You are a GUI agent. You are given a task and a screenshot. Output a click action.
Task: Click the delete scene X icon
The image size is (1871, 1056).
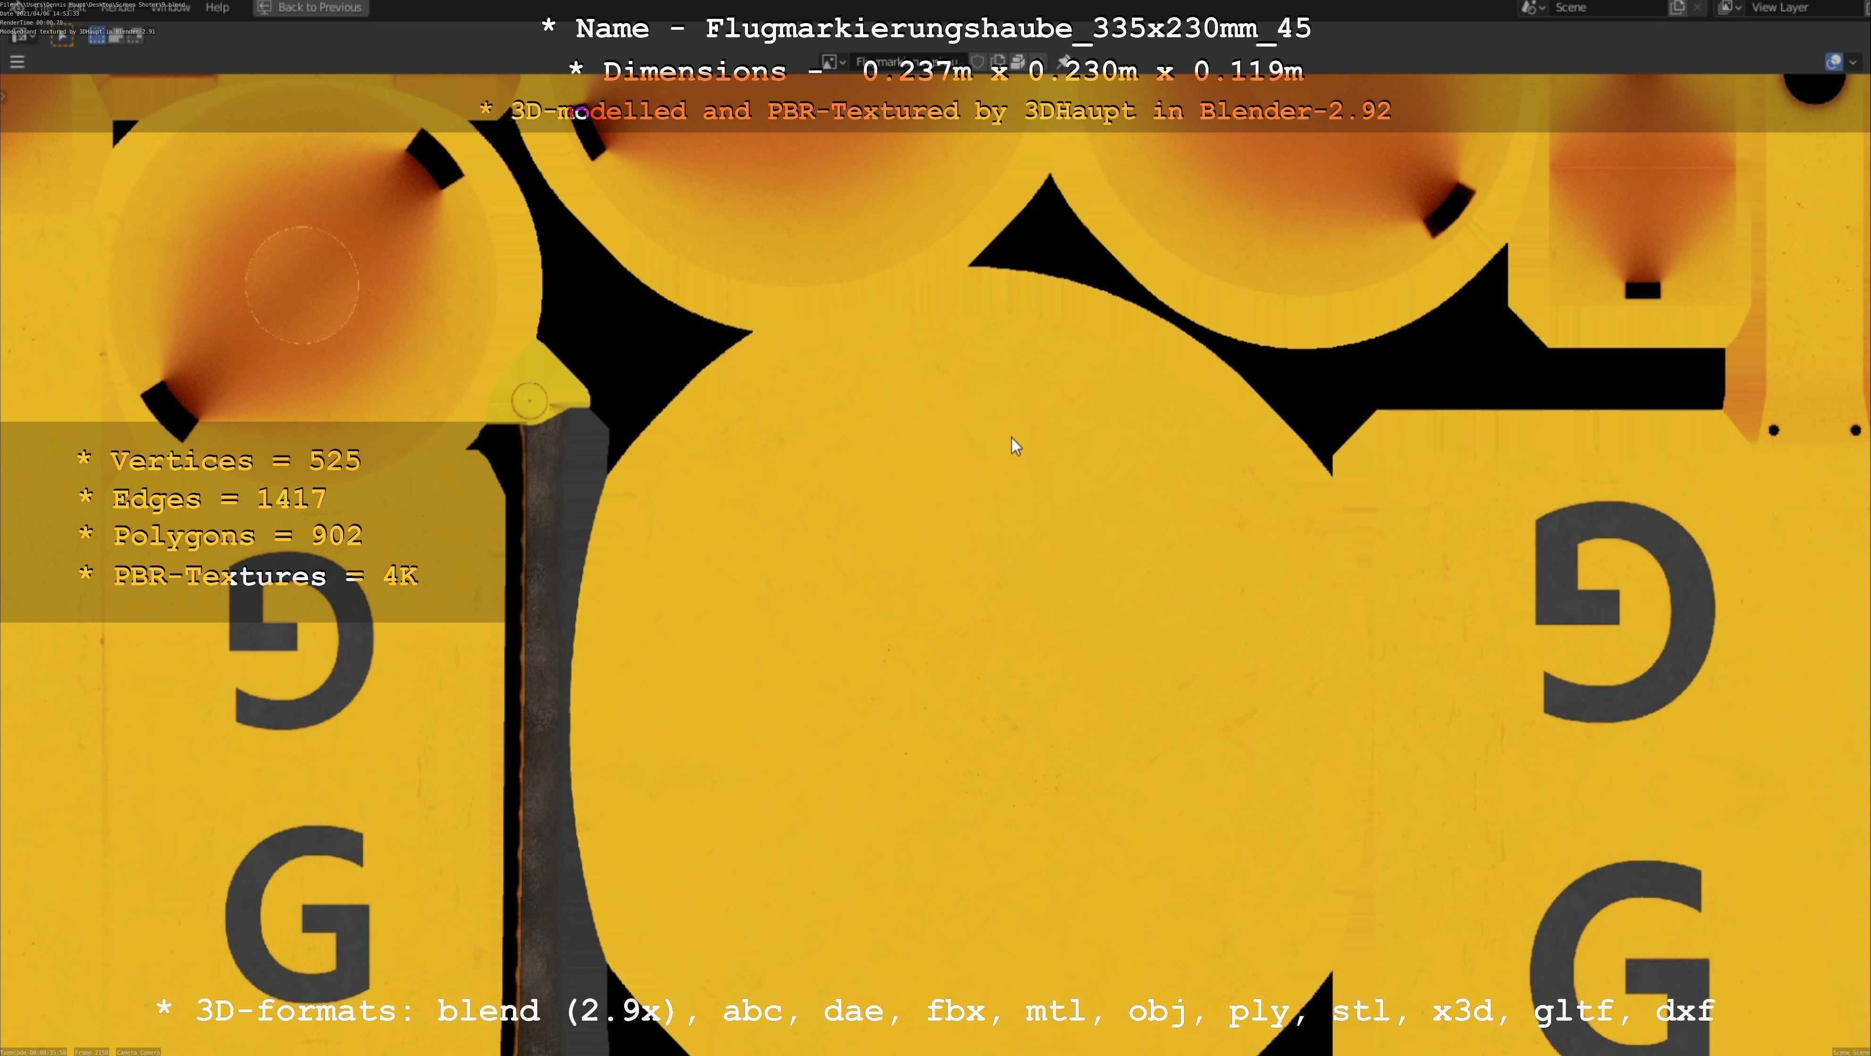[x=1697, y=7]
